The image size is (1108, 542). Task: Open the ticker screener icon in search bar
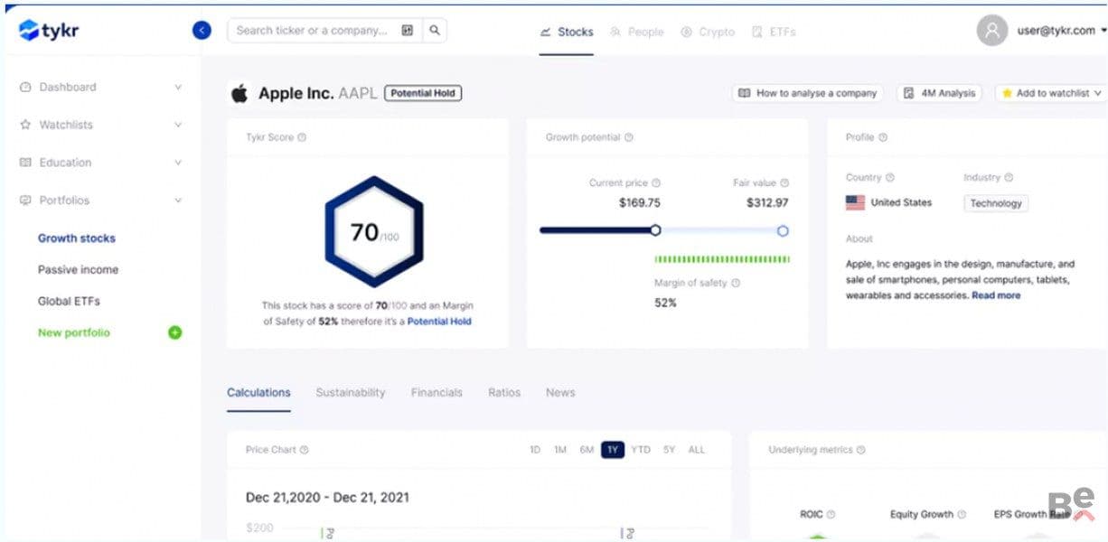click(x=408, y=31)
